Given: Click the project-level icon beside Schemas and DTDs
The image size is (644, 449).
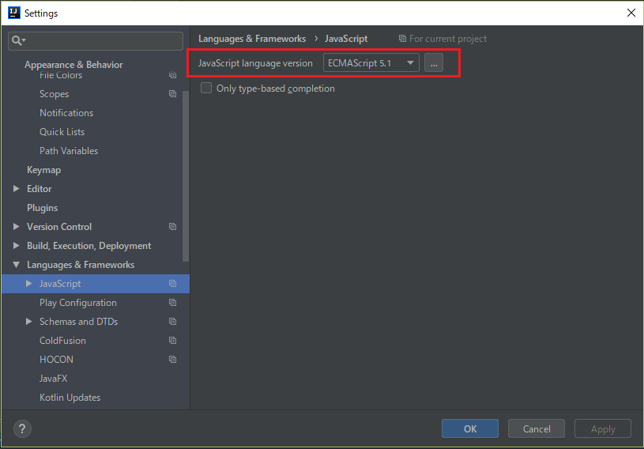Looking at the screenshot, I should pyautogui.click(x=172, y=322).
